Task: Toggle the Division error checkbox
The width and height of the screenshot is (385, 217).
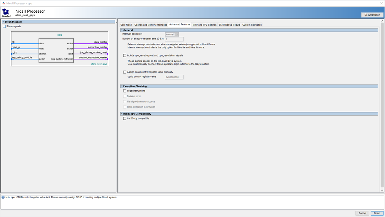Action: [125, 96]
